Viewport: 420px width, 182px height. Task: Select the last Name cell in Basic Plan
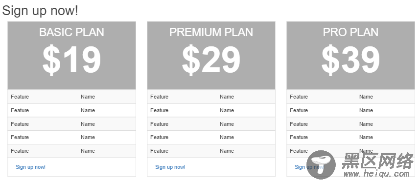click(88, 151)
